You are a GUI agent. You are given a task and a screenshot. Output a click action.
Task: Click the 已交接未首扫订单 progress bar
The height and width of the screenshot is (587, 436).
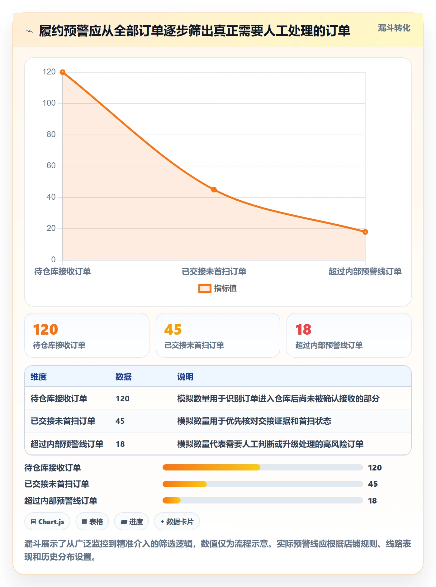(x=263, y=484)
